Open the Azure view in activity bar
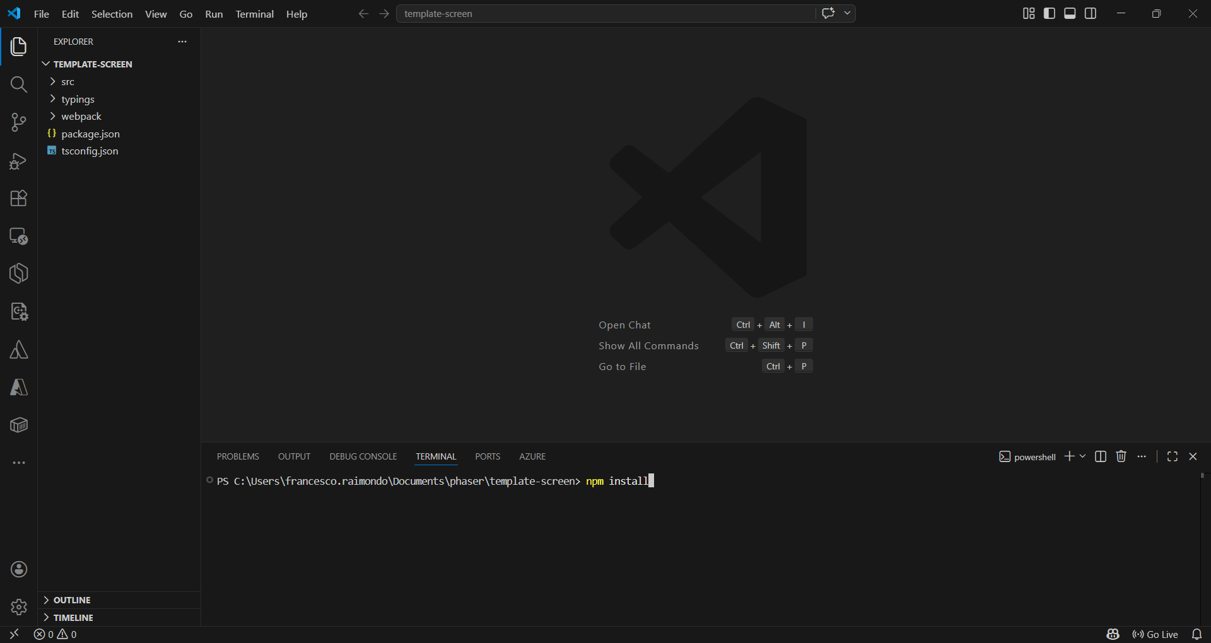The width and height of the screenshot is (1211, 643). (x=19, y=388)
